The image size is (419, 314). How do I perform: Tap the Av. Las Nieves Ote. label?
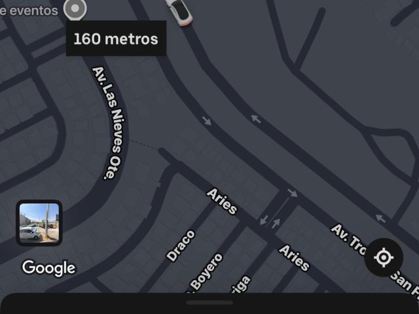(x=111, y=123)
